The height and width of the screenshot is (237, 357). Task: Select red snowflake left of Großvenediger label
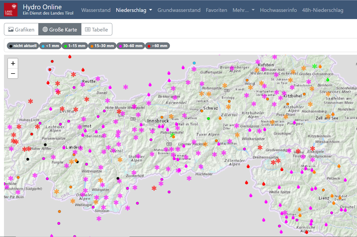pyautogui.click(x=260, y=147)
